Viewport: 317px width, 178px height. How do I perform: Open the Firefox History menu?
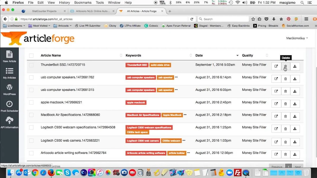click(x=64, y=3)
